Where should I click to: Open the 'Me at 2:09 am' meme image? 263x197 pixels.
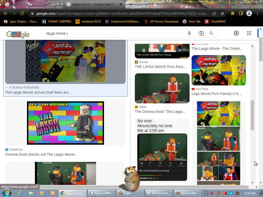point(162,150)
